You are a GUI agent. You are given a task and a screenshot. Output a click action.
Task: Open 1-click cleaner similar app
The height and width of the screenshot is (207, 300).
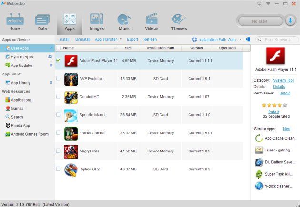click(273, 186)
